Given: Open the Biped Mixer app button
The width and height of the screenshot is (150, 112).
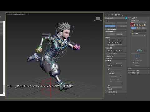Looking at the screenshot, I should click(x=112, y=34).
